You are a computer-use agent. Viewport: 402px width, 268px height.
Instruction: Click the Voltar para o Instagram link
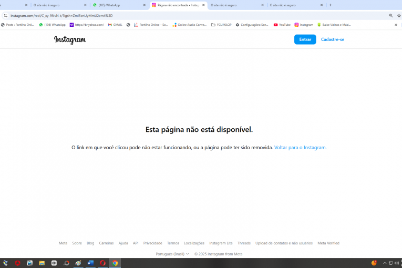[300, 148]
